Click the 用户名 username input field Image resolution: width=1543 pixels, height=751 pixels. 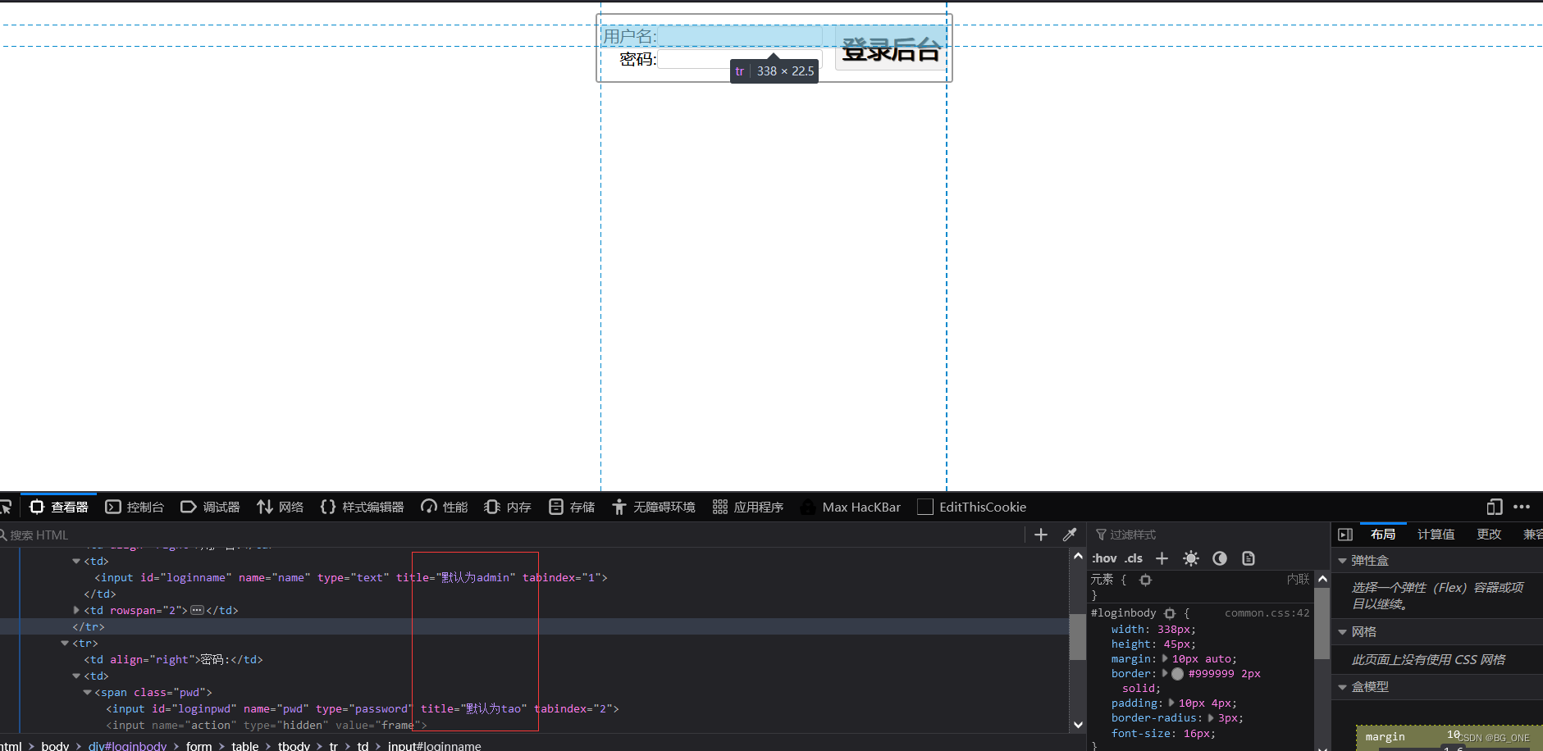[x=740, y=36]
